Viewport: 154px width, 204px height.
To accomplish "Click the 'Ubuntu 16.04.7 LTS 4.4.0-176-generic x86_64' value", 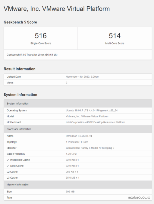I will pos(92,110).
